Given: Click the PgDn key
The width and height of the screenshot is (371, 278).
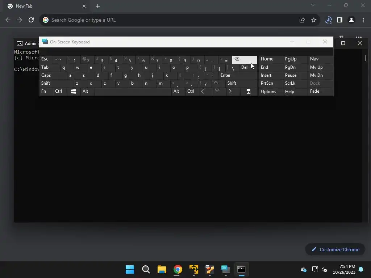Looking at the screenshot, I should (x=295, y=68).
